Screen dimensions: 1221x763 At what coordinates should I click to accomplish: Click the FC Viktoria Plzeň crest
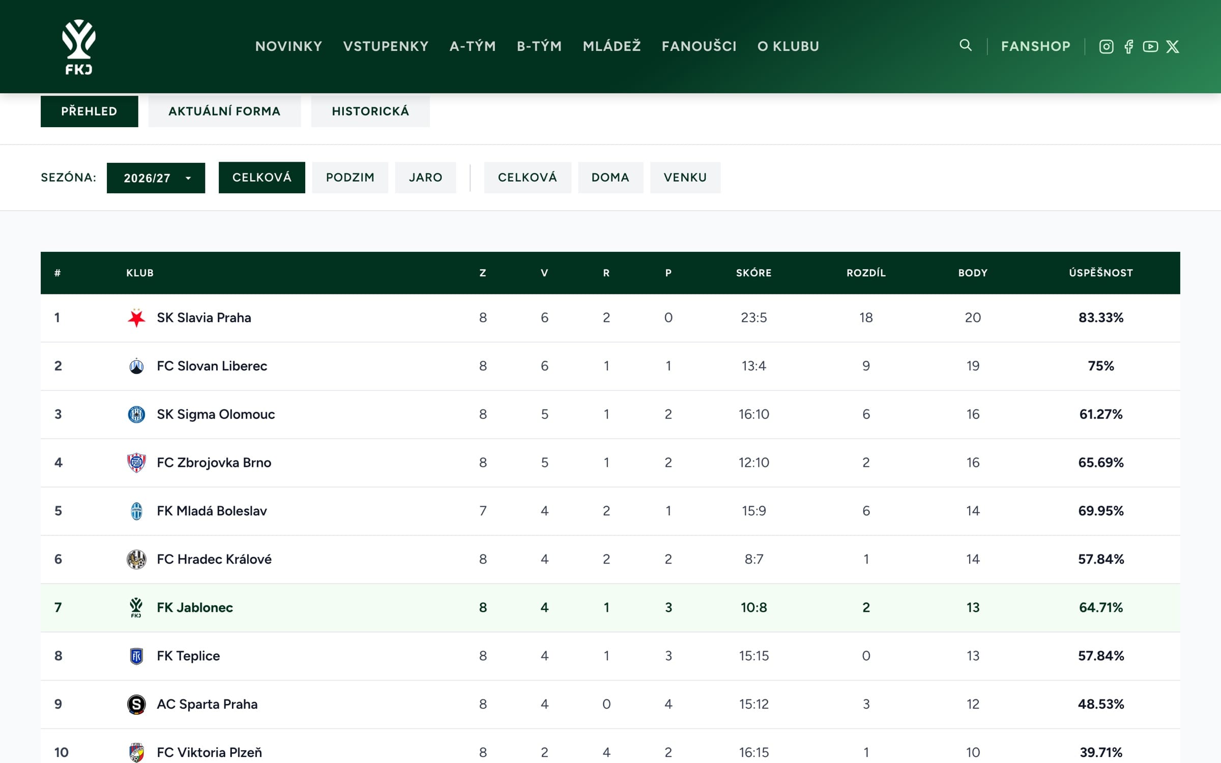[136, 752]
